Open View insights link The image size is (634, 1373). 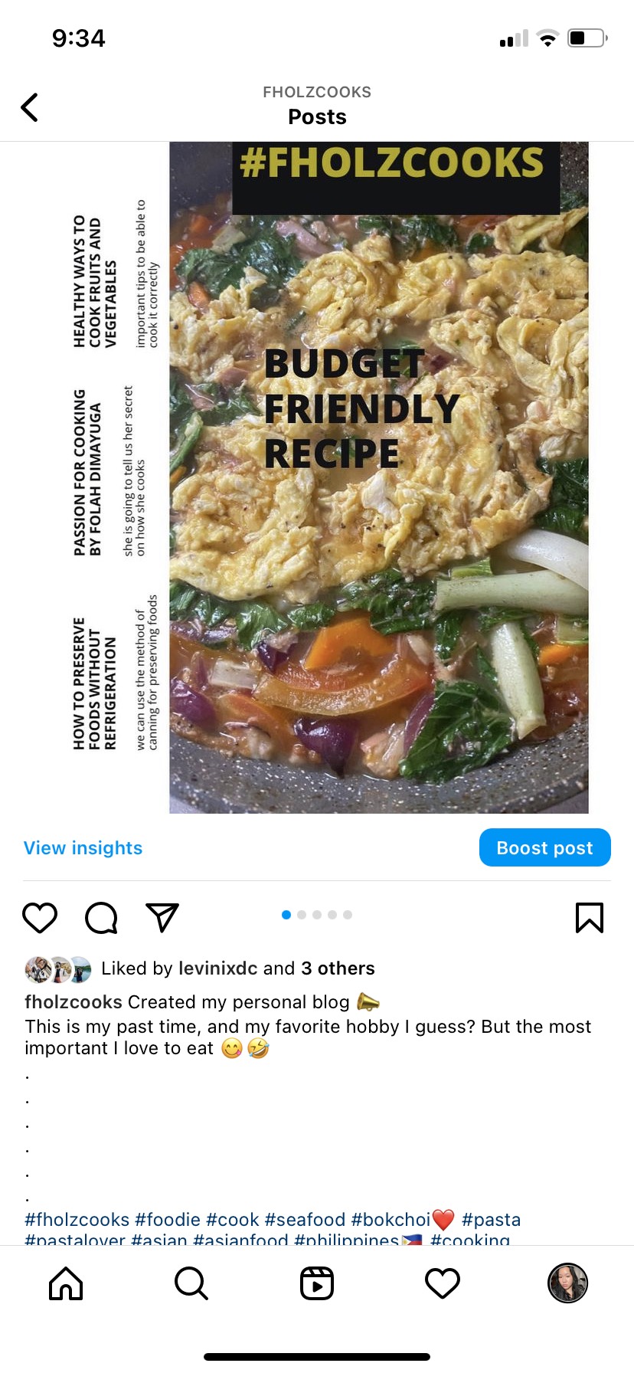[83, 848]
